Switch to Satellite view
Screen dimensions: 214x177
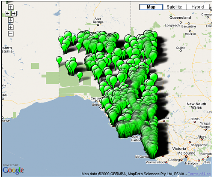174,7
